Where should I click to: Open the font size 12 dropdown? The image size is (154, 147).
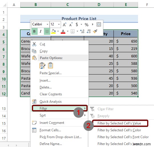pos(59,24)
